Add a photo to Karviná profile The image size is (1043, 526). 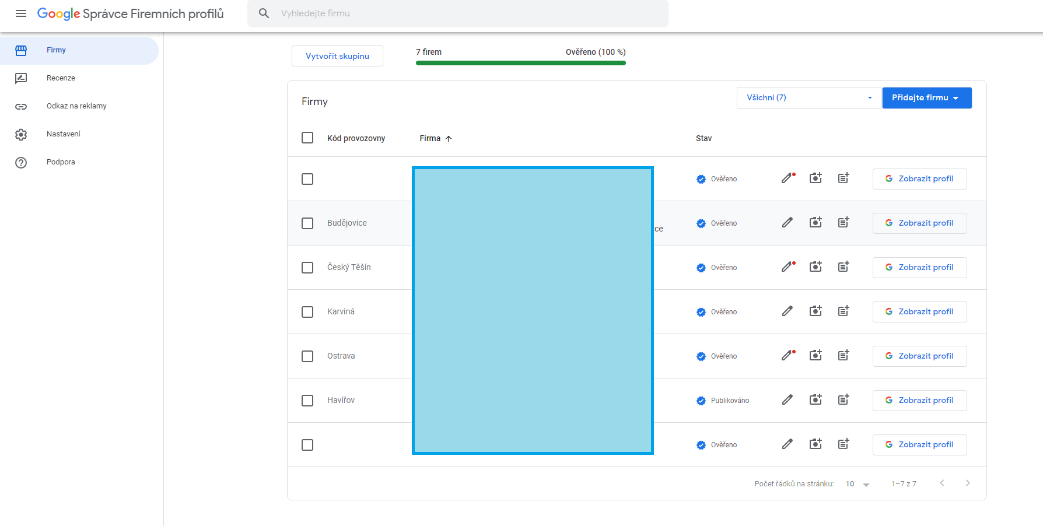pos(815,311)
